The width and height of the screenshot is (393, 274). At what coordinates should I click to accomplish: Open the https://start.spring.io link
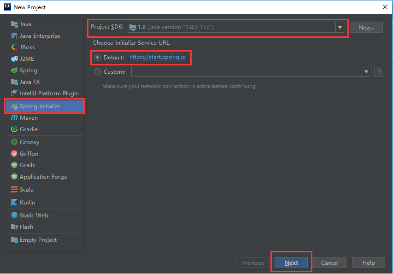[158, 57]
